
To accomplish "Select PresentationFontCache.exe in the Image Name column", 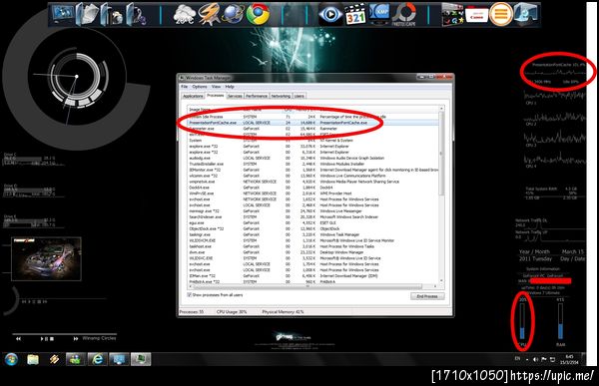I will [x=213, y=123].
